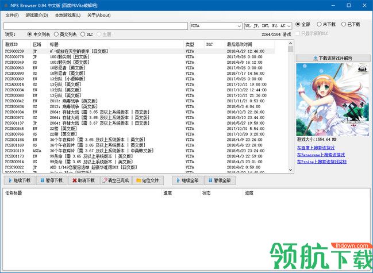Select game row PCSE01169

pos(139,145)
